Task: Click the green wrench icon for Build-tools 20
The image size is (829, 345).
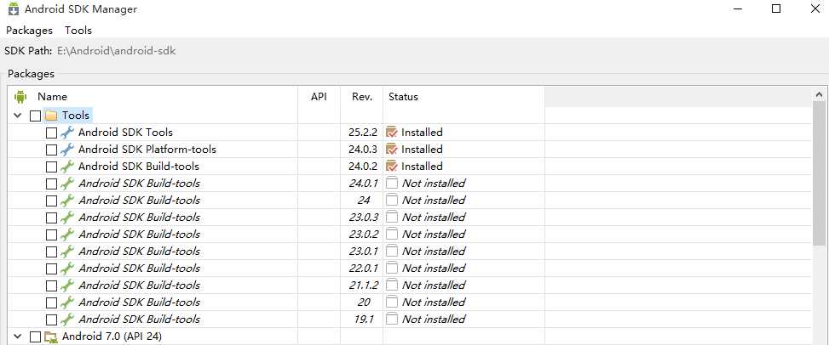Action: [66, 302]
